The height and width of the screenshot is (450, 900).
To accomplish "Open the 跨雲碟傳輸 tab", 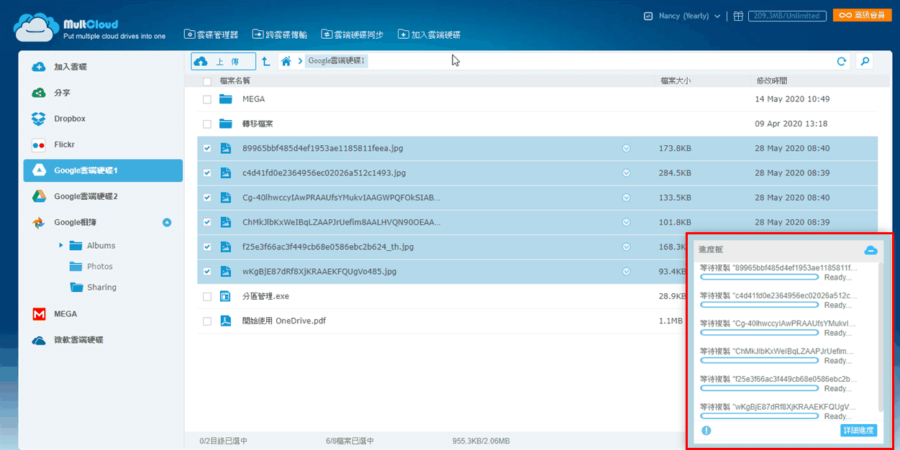I will 280,35.
